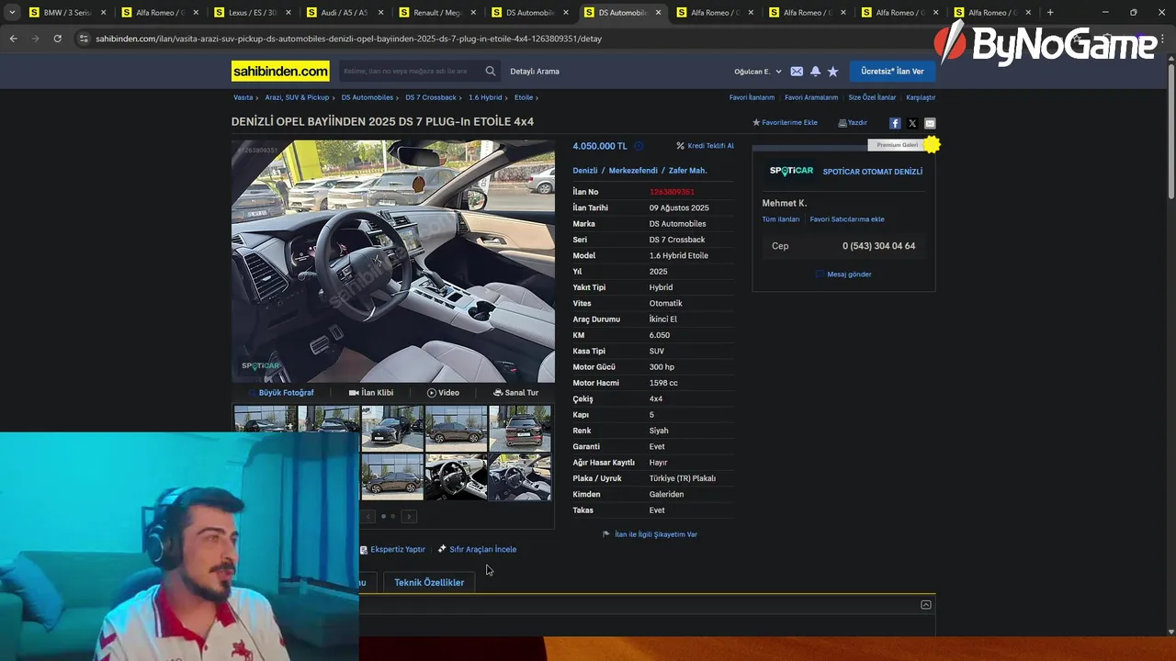Screen dimensions: 1176x661
Task: Close the BMW / 3 Serisi tab
Action: (x=103, y=13)
